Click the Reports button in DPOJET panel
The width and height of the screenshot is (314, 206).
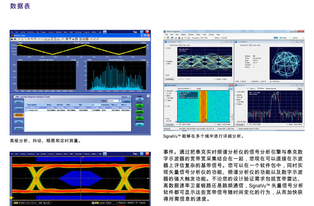click(x=19, y=129)
